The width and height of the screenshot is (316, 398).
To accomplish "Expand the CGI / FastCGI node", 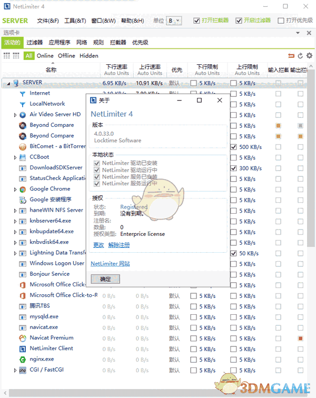I will tap(15, 370).
